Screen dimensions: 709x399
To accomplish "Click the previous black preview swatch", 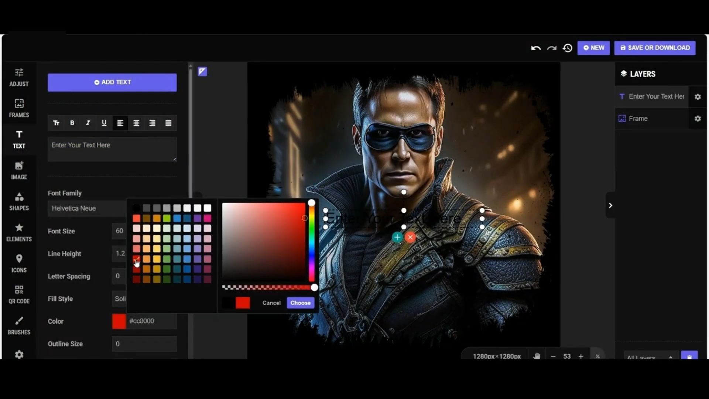I will (229, 303).
